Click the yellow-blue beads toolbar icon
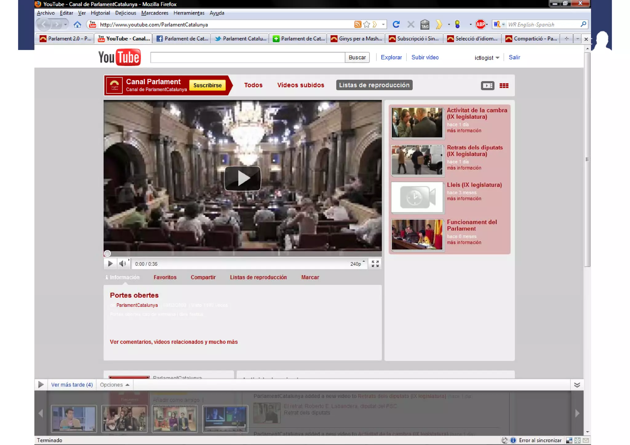 click(x=457, y=24)
